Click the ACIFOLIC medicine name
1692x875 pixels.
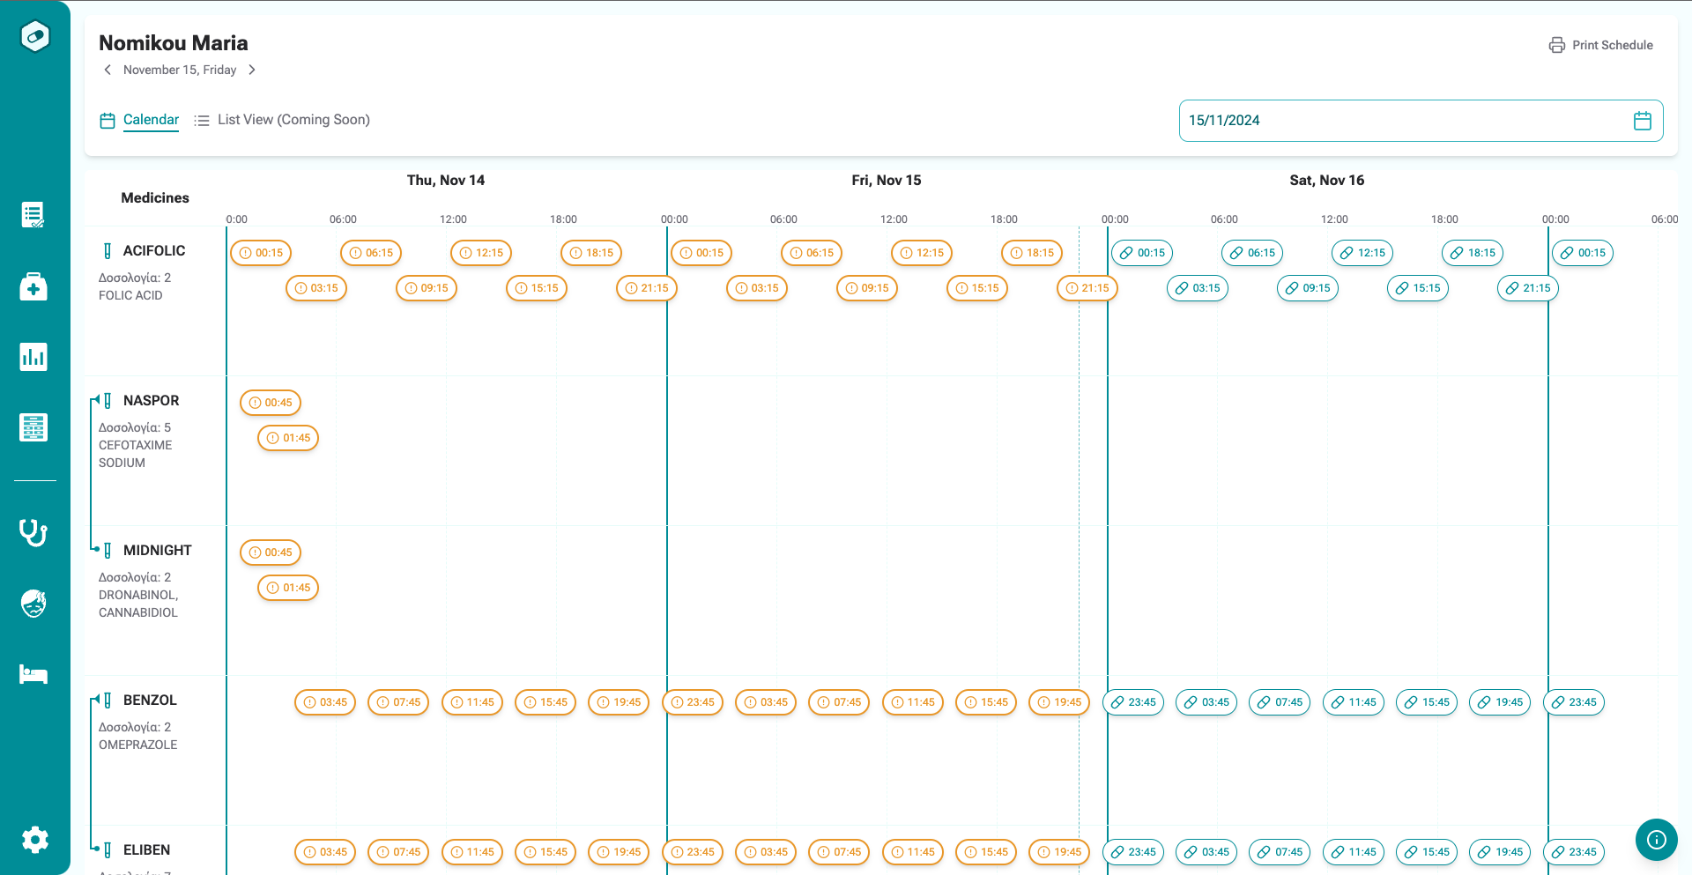[x=154, y=251]
